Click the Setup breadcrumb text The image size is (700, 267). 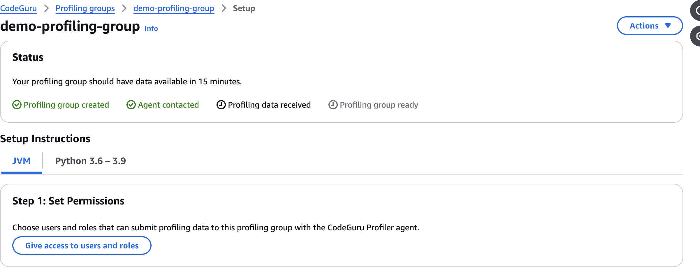coord(244,8)
